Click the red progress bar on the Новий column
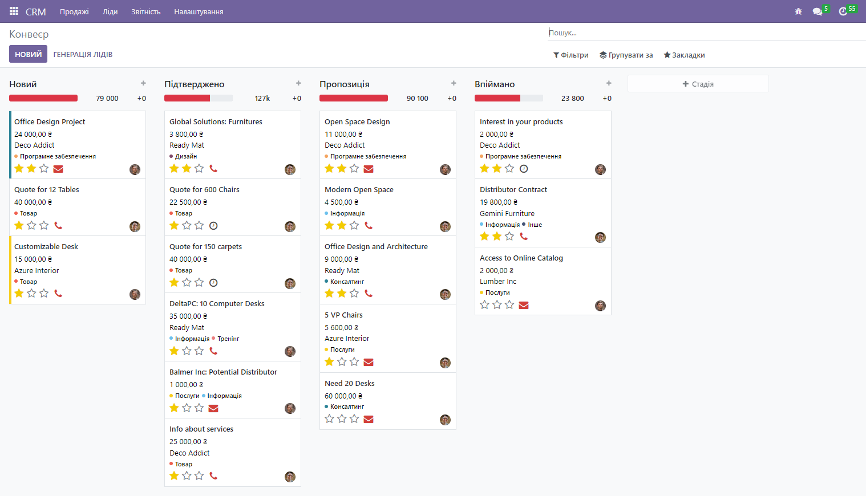The image size is (866, 496). point(43,97)
